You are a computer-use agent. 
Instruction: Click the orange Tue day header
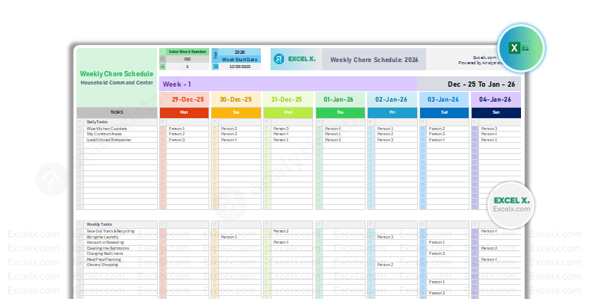point(236,113)
